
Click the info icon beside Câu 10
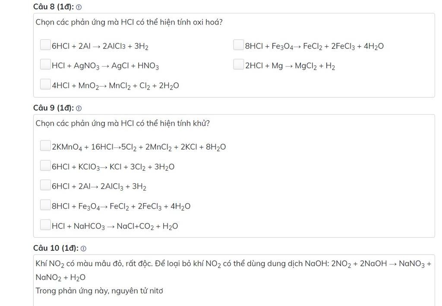click(x=83, y=249)
